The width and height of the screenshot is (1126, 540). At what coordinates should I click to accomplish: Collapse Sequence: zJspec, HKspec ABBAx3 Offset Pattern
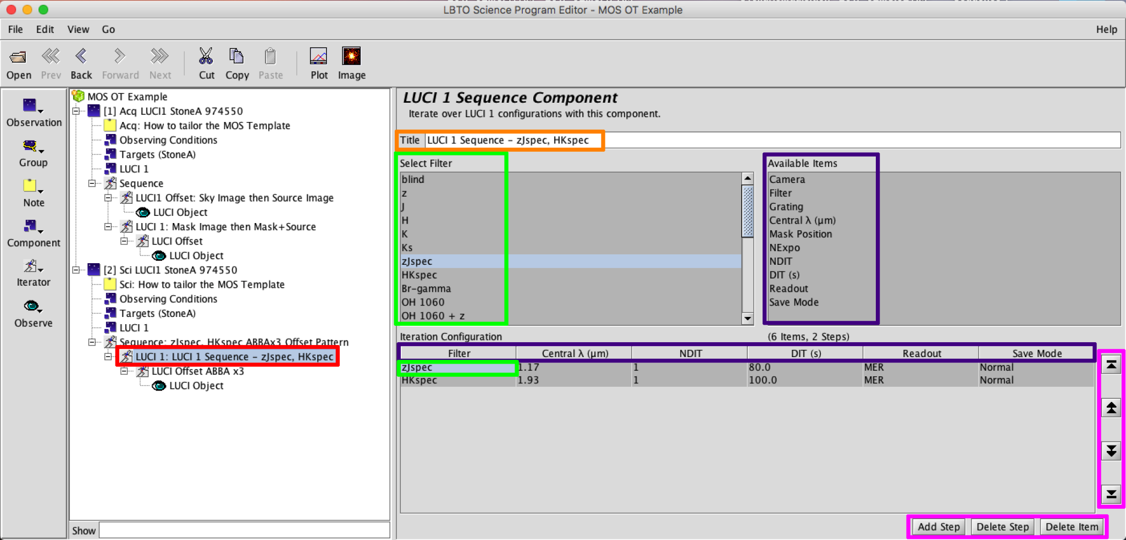[x=92, y=342]
